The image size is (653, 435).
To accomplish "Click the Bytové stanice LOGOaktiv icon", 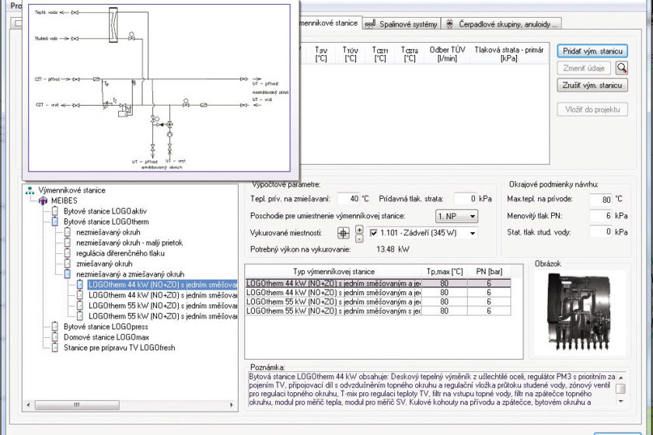I will tap(55, 211).
